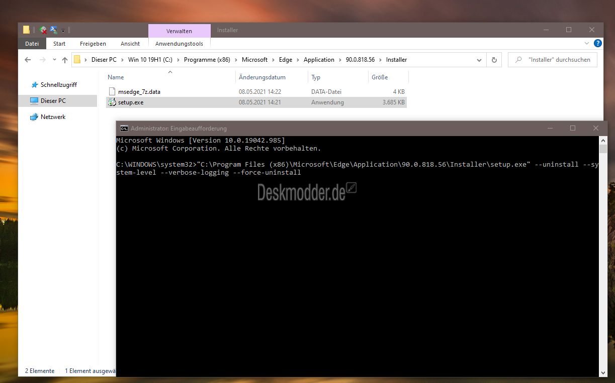Go forward with the Explorer forward arrow
The height and width of the screenshot is (383, 615).
point(43,60)
